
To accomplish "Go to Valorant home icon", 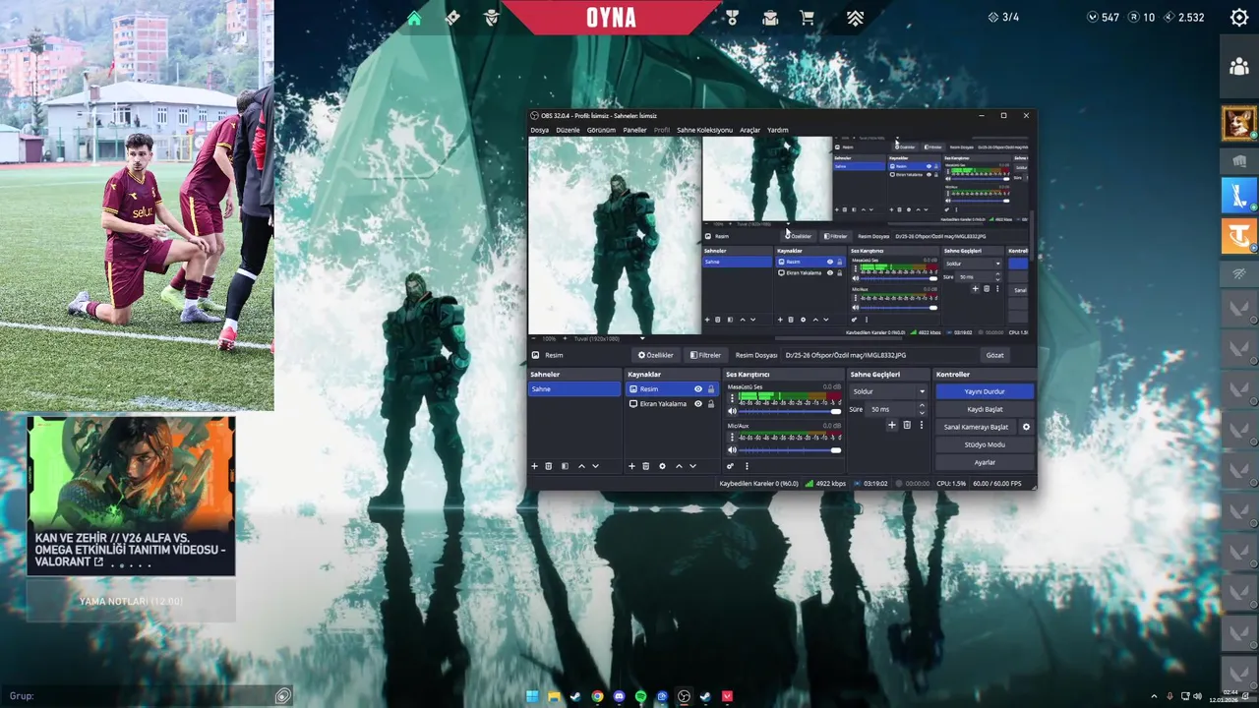I will [x=414, y=18].
